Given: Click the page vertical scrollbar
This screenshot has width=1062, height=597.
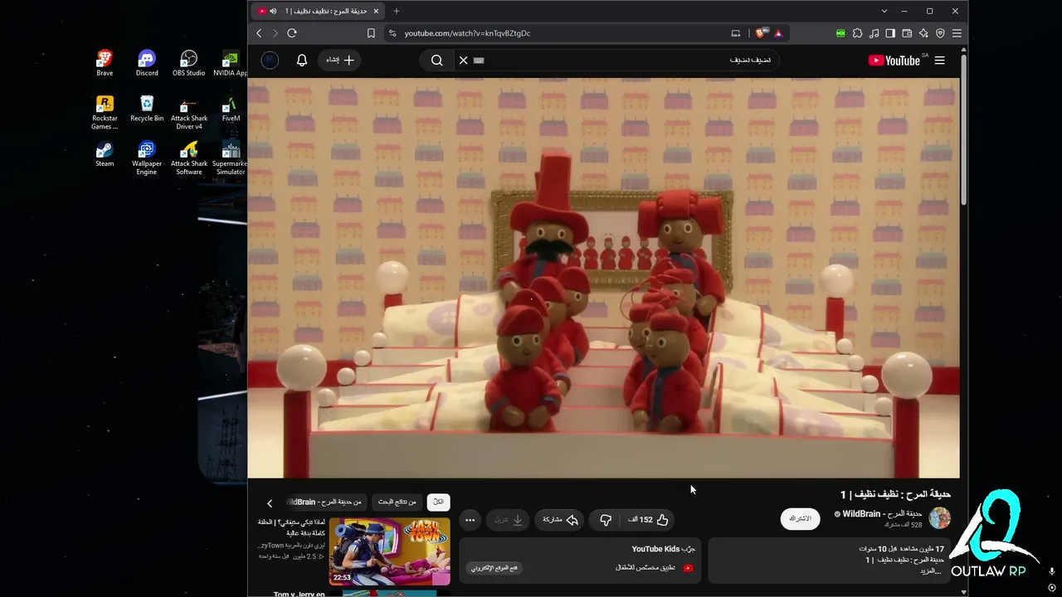Looking at the screenshot, I should pyautogui.click(x=963, y=129).
